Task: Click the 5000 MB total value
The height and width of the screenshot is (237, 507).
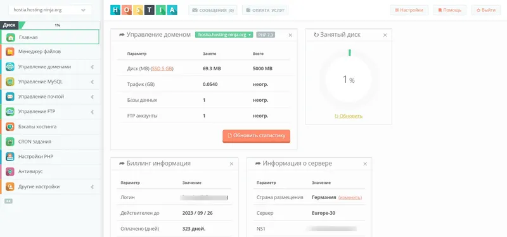Action: point(262,69)
